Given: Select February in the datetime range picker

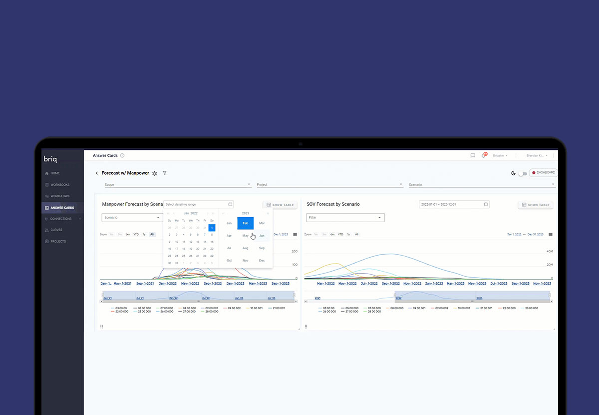Looking at the screenshot, I should pyautogui.click(x=245, y=223).
